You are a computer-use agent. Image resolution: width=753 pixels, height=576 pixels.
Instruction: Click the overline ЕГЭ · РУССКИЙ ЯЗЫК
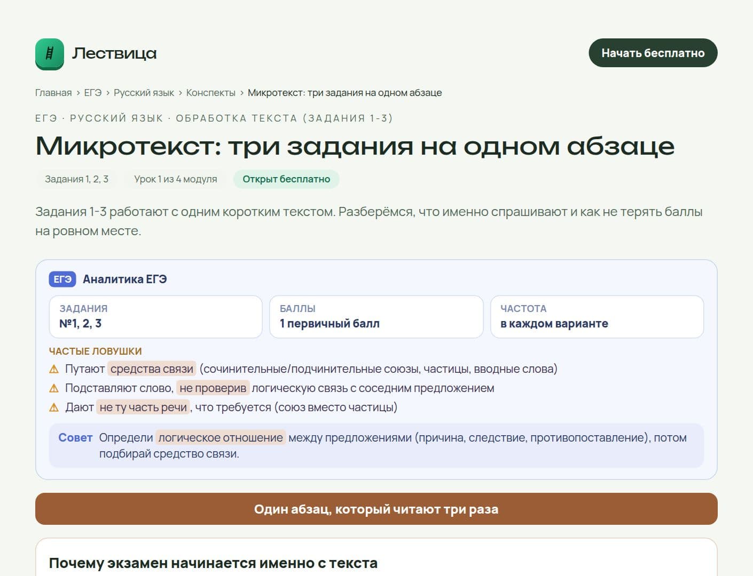[214, 118]
